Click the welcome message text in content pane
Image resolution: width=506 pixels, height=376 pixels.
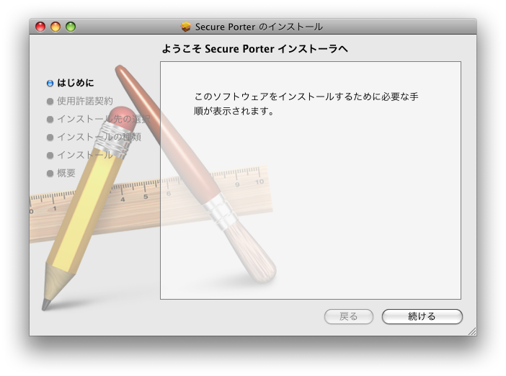tap(306, 104)
